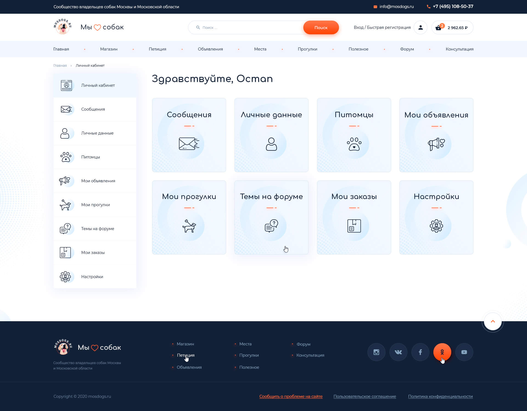Screen dimensions: 527x411
Task: Click Петиция link in footer
Action: coord(186,355)
